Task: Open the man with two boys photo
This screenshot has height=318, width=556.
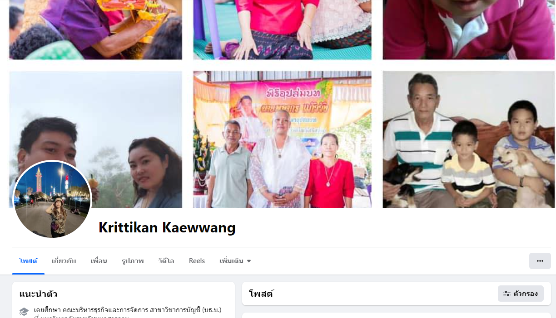Action: tap(469, 139)
